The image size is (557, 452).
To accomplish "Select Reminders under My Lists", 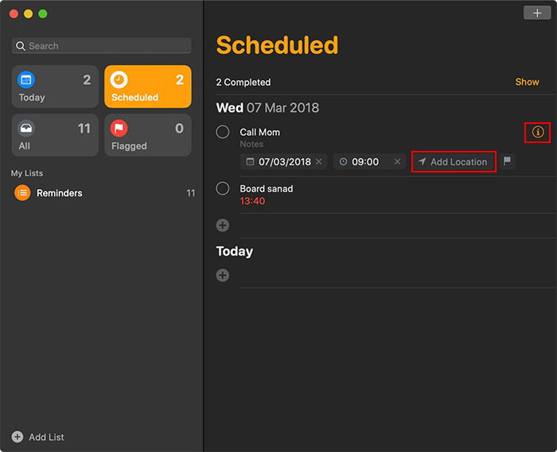I will [59, 193].
